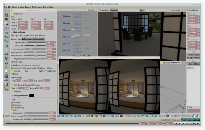Click the FX effects icon in left toolbar
Screen dimensions: 205x130
point(6,50)
